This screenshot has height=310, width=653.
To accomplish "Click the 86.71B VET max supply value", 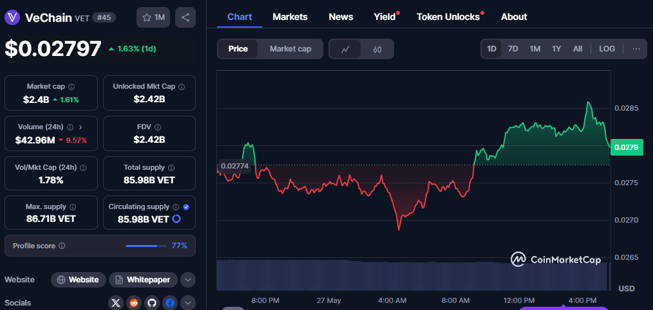I will point(52,219).
